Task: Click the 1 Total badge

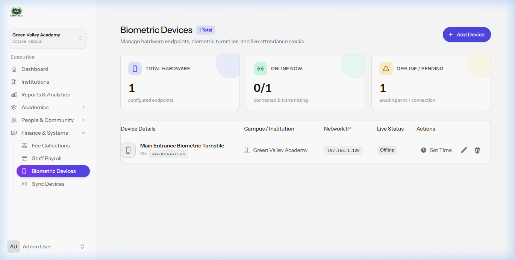Action: coord(205,30)
